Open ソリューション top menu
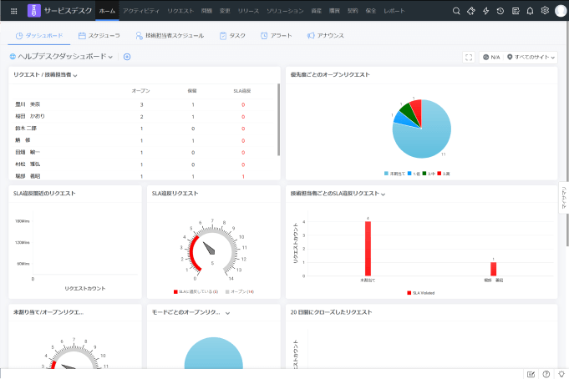The height and width of the screenshot is (379, 569). tap(285, 11)
